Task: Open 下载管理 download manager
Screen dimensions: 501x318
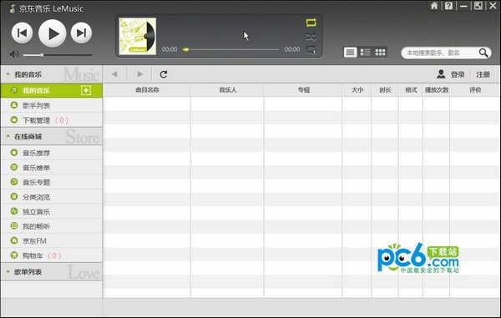Action: pos(52,120)
